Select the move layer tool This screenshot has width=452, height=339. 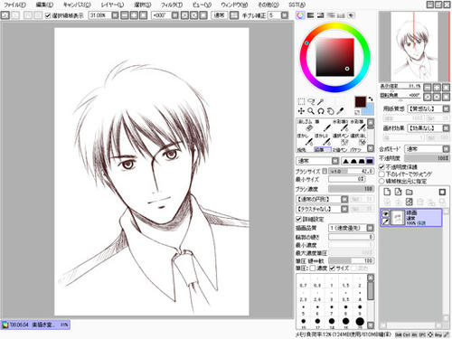tap(301, 111)
